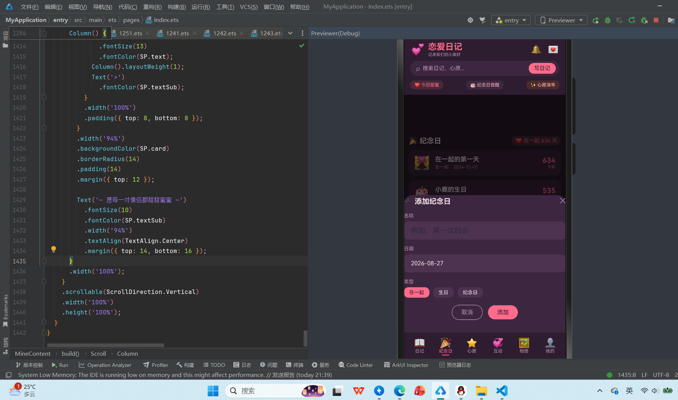The width and height of the screenshot is (678, 400).
Task: Click MineContent in the code breadcrumb
Action: coord(33,353)
